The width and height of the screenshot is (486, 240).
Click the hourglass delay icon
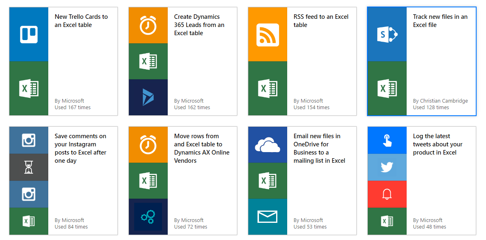(29, 167)
